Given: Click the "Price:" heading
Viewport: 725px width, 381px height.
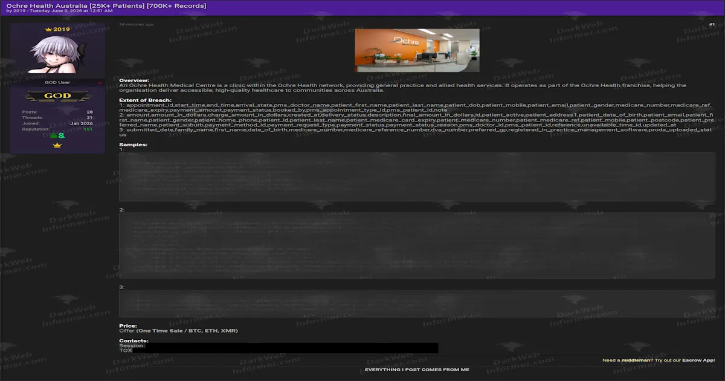Looking at the screenshot, I should coord(128,326).
